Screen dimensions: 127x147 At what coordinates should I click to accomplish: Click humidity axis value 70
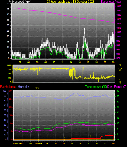click(x=5, y=105)
